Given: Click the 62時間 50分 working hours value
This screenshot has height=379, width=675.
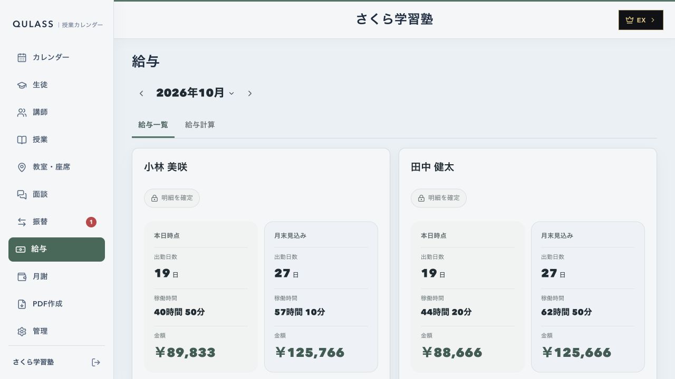Looking at the screenshot, I should click(x=566, y=312).
